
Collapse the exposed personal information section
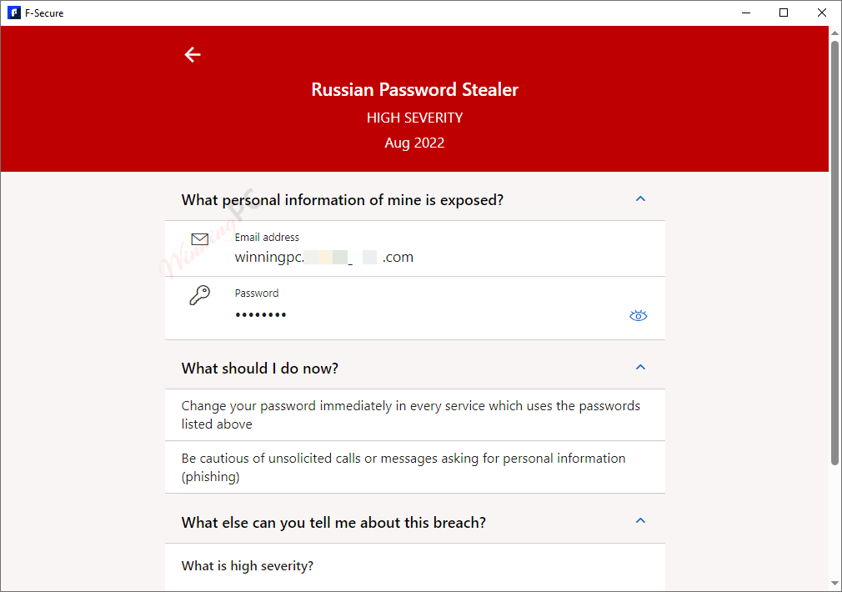pos(640,198)
